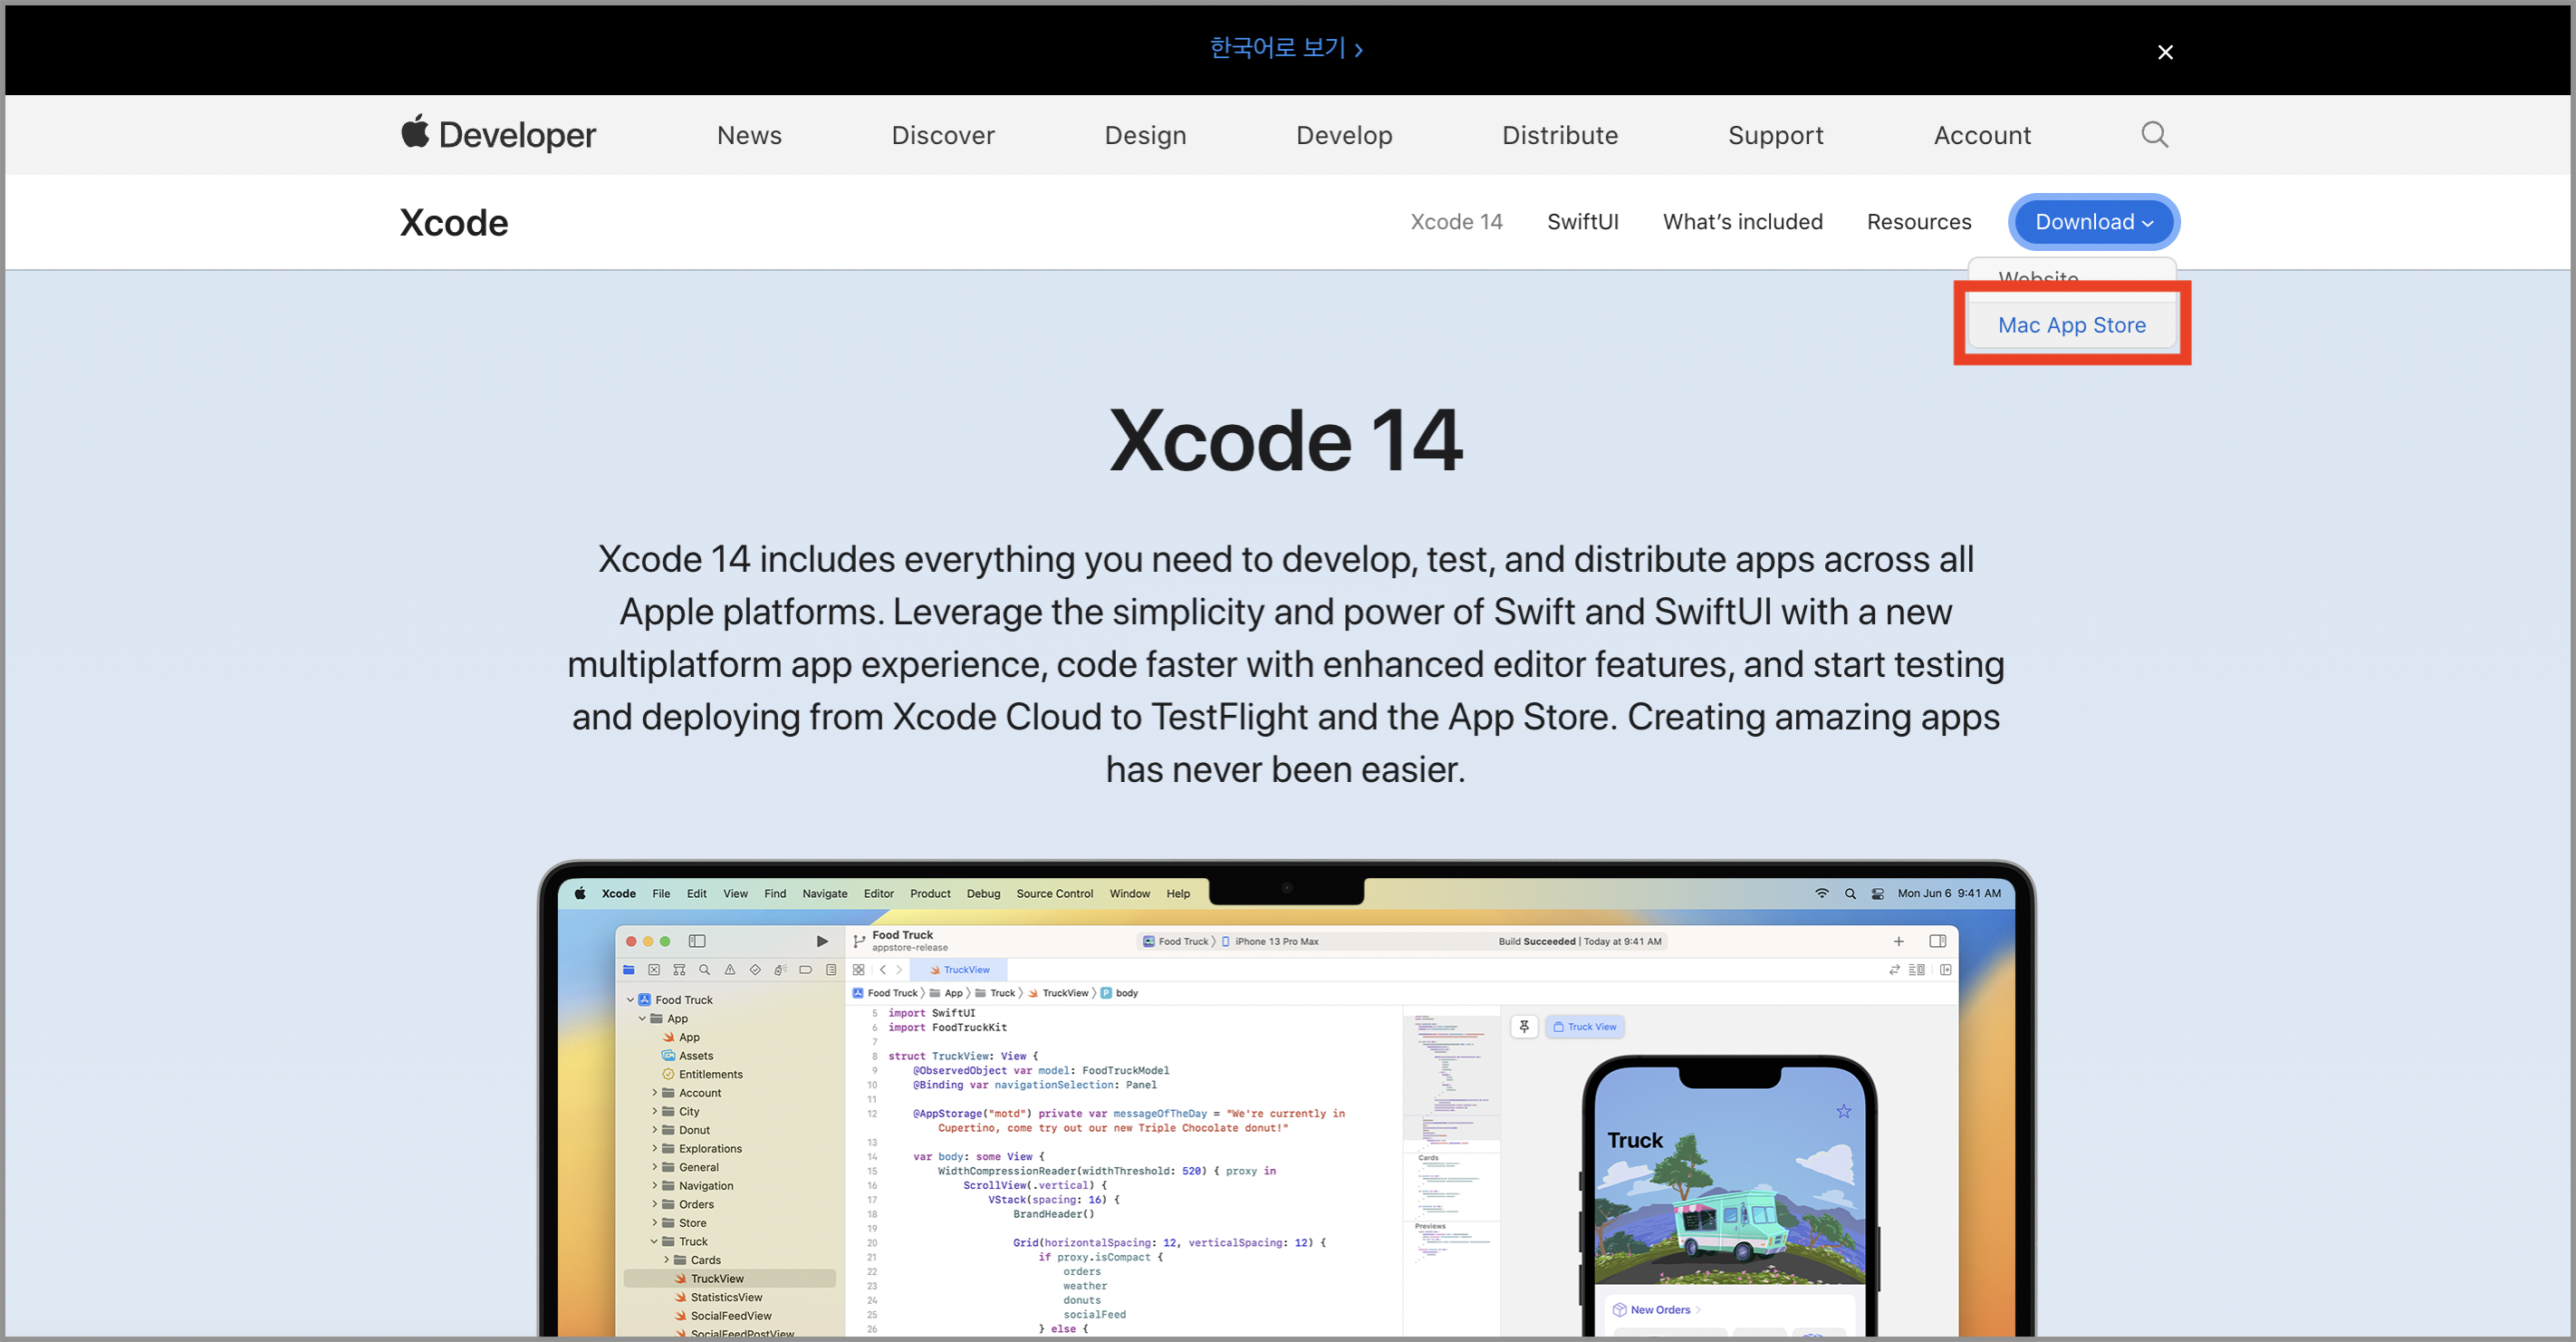Open the New Orders card in the iPhone preview
This screenshot has height=1342, width=2576.
(1656, 1309)
